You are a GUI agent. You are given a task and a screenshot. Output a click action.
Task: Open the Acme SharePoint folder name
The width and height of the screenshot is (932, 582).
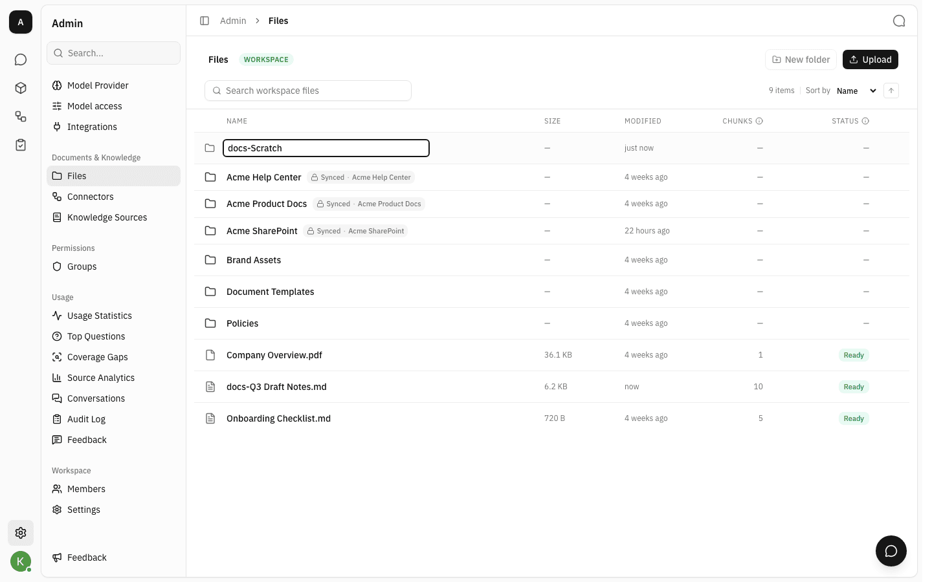262,231
